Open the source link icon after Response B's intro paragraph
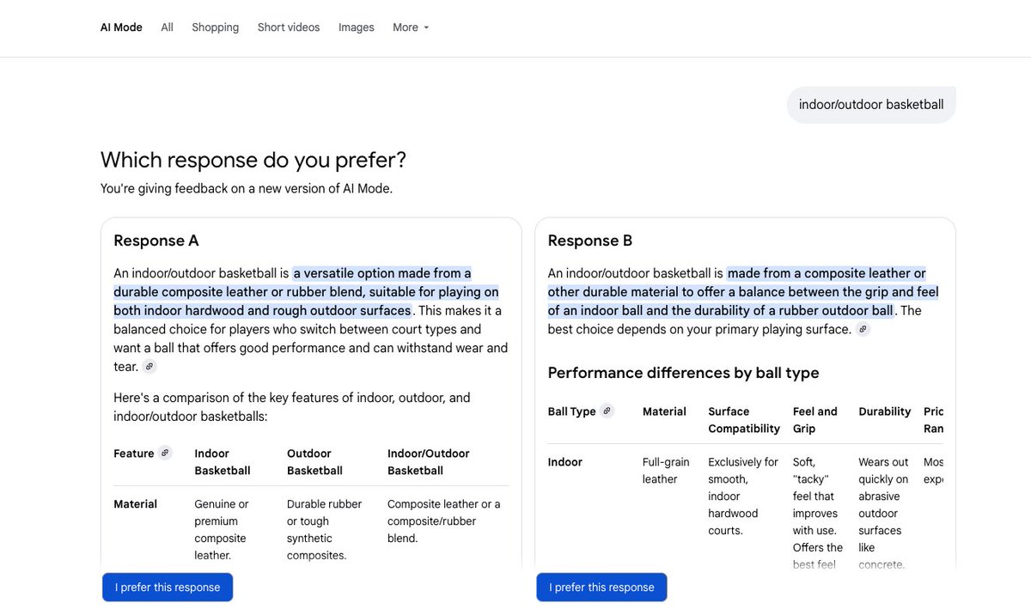This screenshot has height=609, width=1031. (x=863, y=329)
